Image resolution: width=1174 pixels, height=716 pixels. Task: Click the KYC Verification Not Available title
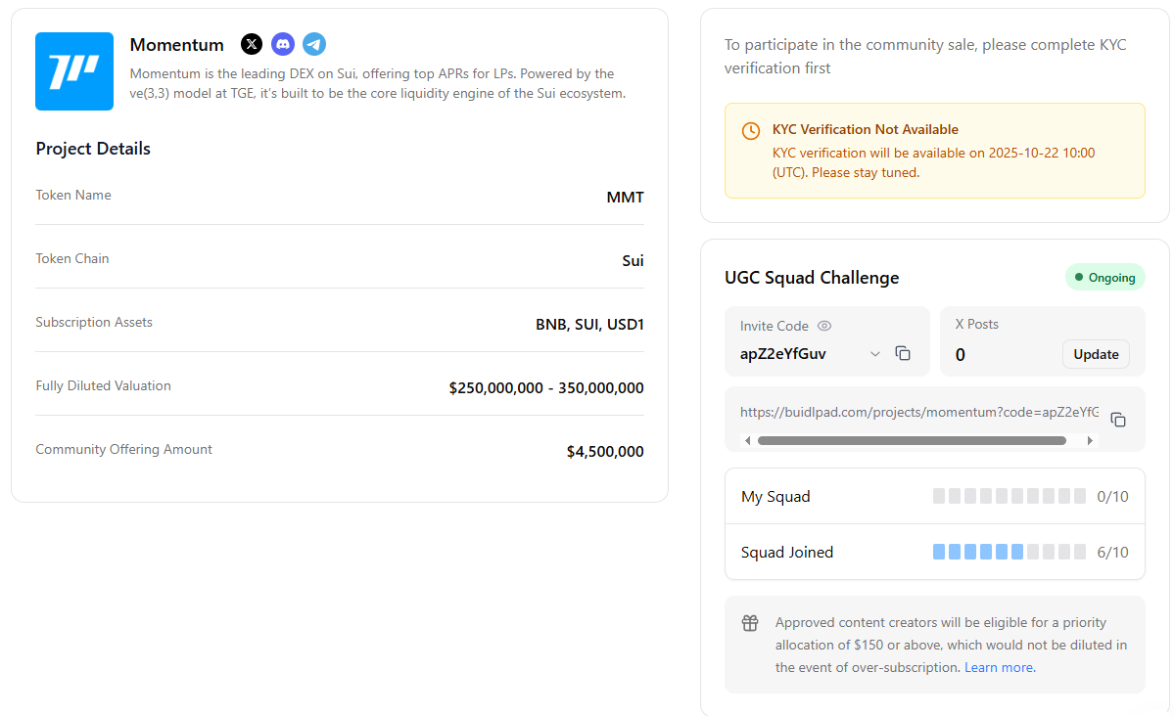[866, 129]
